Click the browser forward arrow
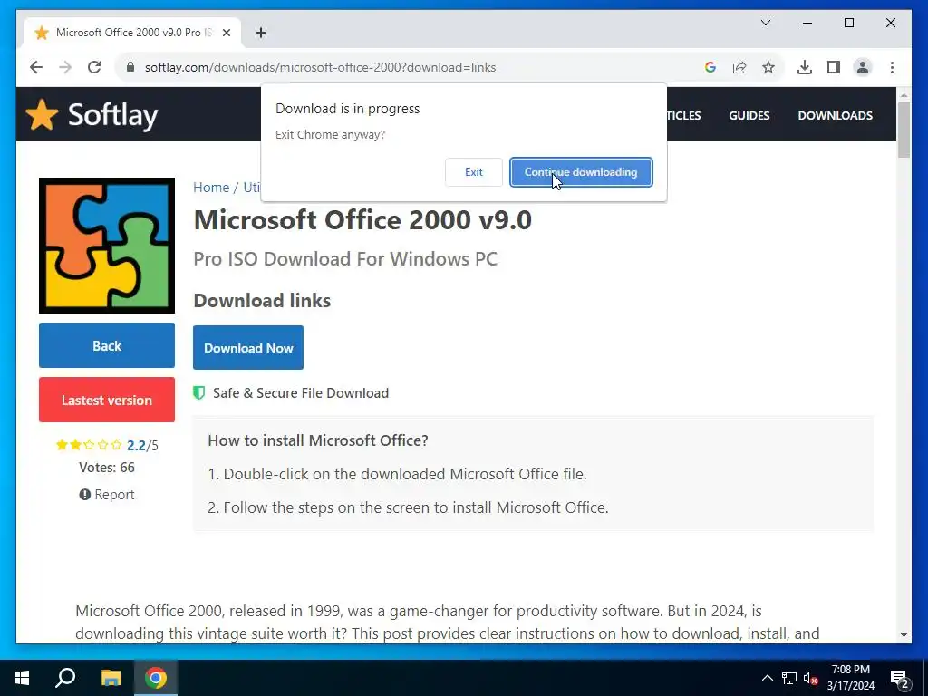 [x=65, y=67]
